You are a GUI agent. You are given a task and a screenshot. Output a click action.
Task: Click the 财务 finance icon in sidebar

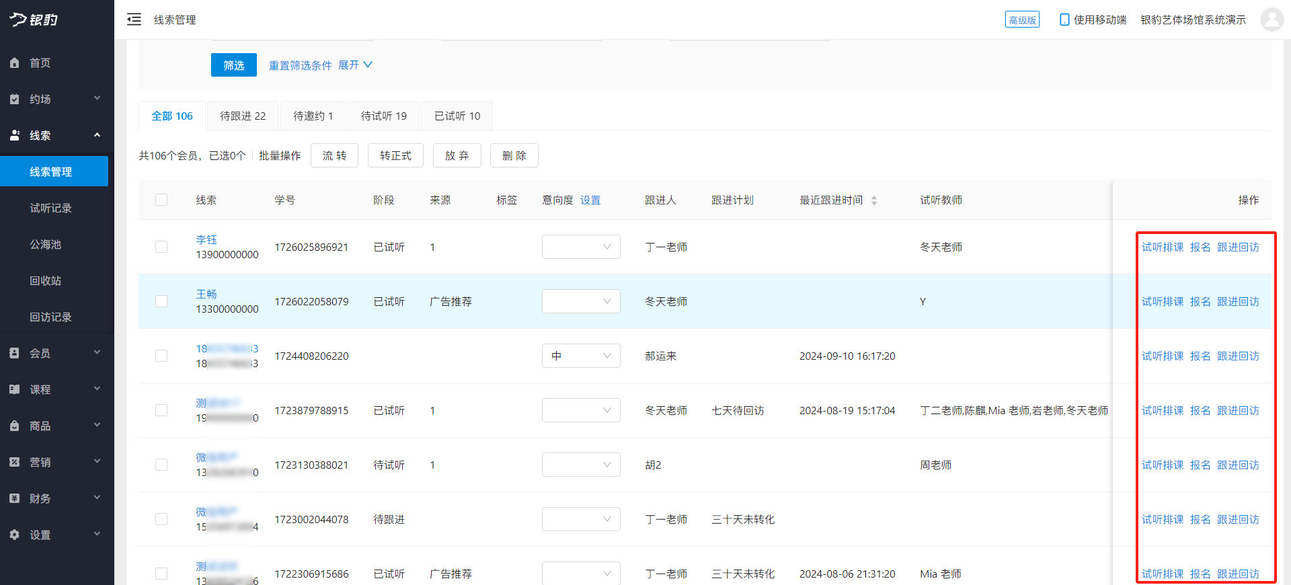coord(15,498)
